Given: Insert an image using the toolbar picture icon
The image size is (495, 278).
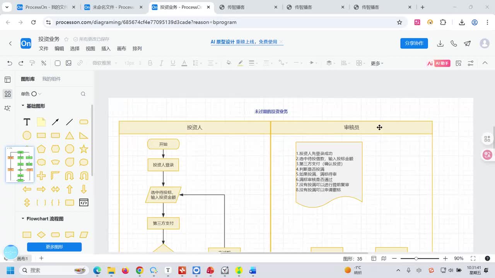Looking at the screenshot, I should 68,63.
